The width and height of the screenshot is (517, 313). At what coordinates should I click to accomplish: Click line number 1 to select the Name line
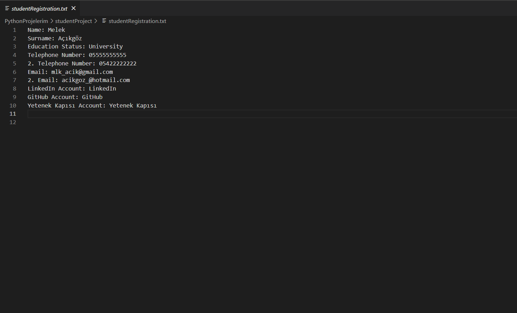pos(14,30)
